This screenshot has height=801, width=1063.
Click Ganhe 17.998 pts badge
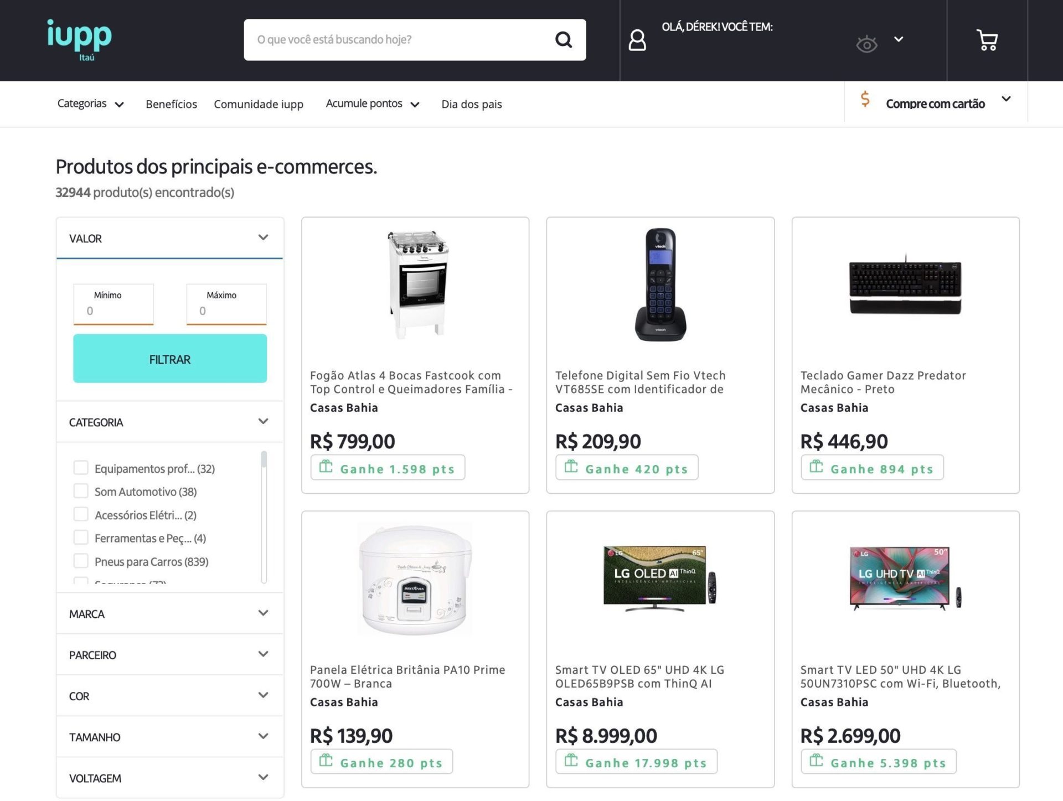636,762
